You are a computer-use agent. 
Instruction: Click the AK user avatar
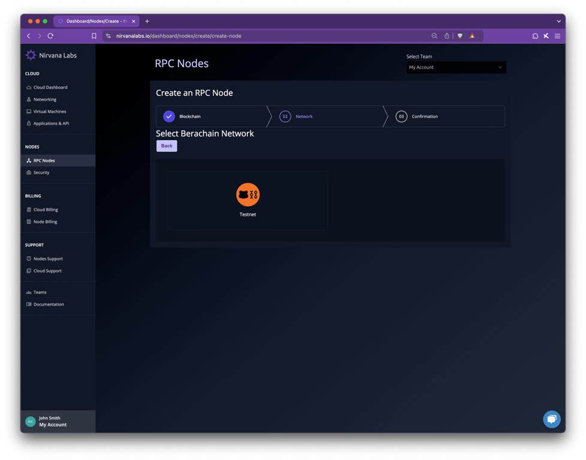coord(31,422)
